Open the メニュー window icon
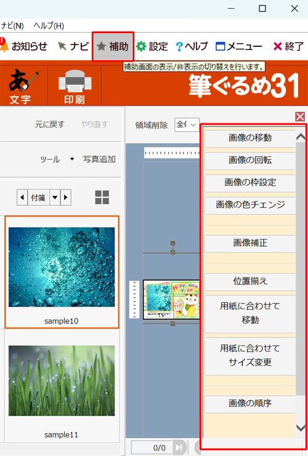 tap(221, 46)
